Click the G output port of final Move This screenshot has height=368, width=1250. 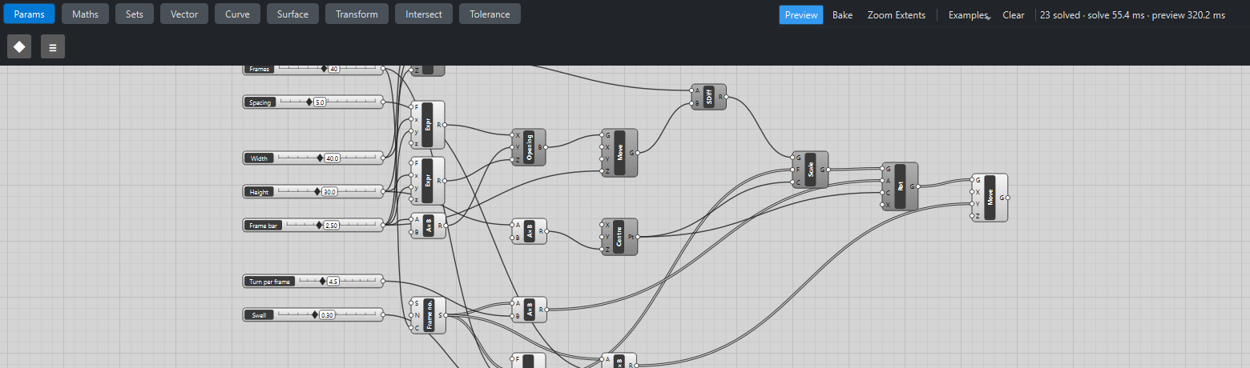(x=1008, y=197)
